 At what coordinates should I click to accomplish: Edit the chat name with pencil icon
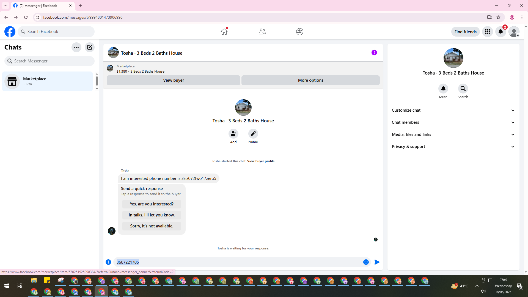click(x=253, y=134)
